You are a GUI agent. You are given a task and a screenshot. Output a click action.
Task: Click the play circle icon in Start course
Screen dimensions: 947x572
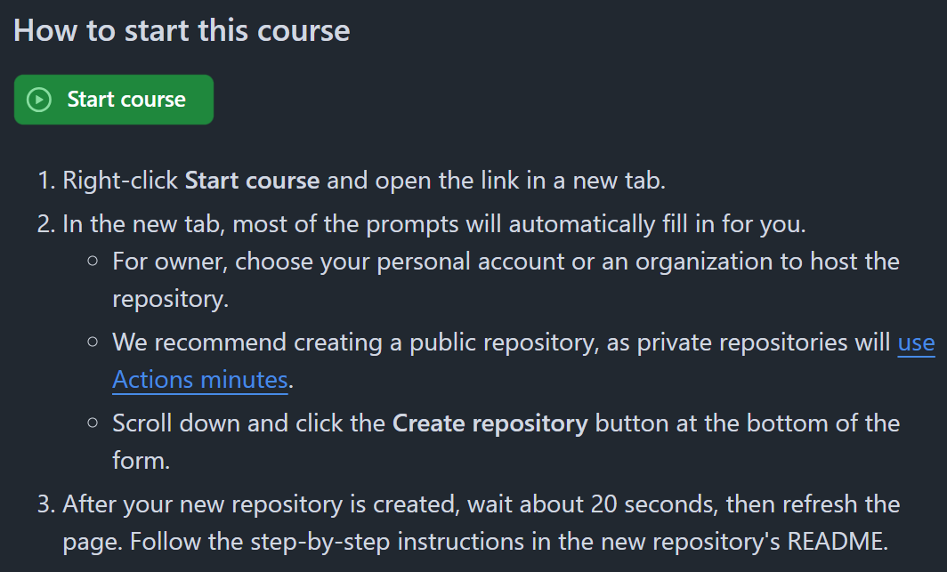tap(39, 100)
